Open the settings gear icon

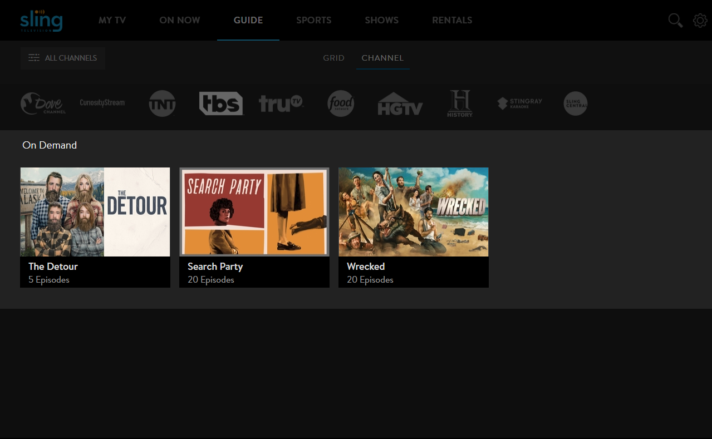(700, 21)
